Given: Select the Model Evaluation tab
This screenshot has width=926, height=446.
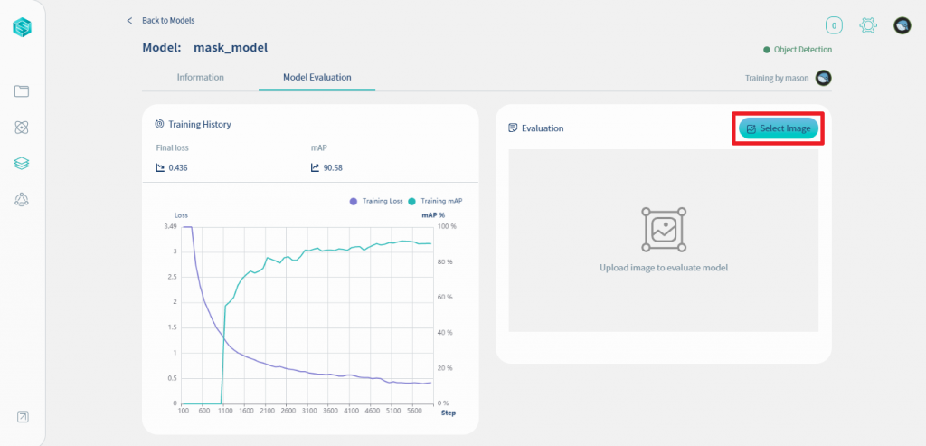Looking at the screenshot, I should pos(317,78).
